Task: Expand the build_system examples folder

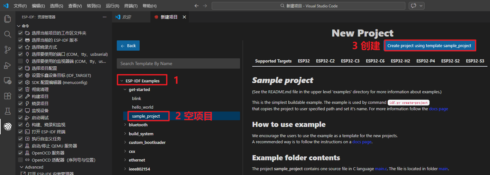Action: coord(125,134)
